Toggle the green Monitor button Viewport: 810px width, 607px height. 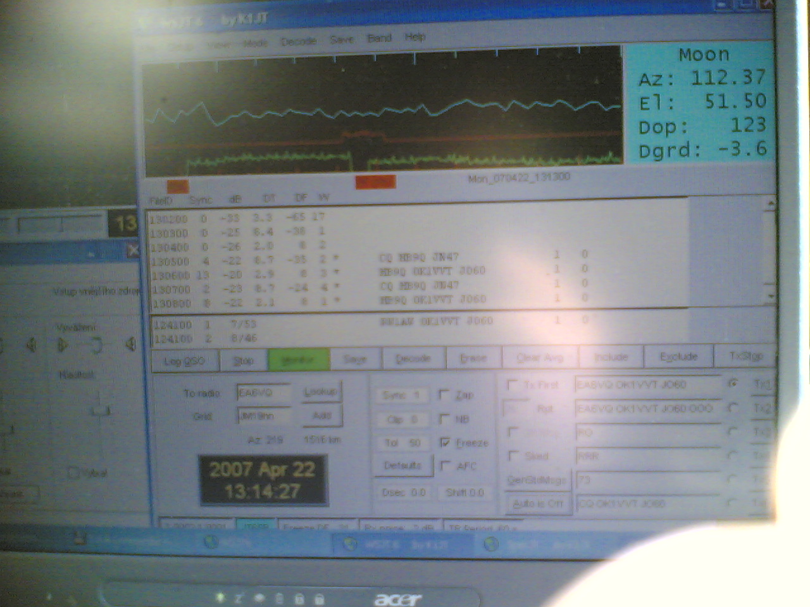point(299,360)
